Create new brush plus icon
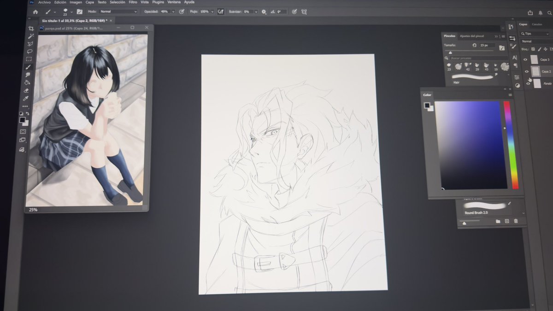Screen dimensions: 553x311 pyautogui.click(x=507, y=221)
